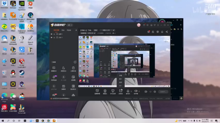Open the 主播任务 streamer tasks tool
220x123 pixels.
73,69
